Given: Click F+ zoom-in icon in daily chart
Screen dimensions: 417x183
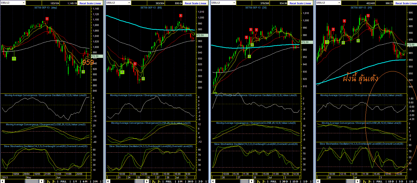Looking at the screenshot, I should [49, 181].
